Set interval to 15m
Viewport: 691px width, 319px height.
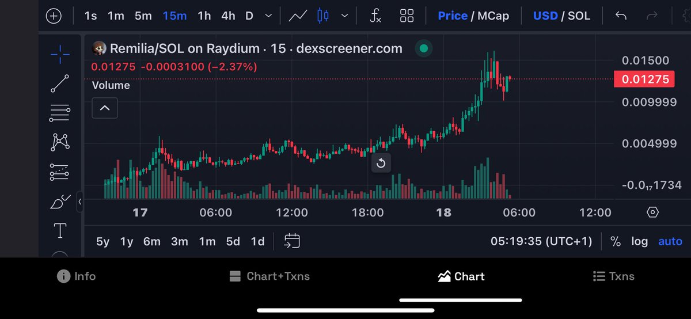coord(174,16)
